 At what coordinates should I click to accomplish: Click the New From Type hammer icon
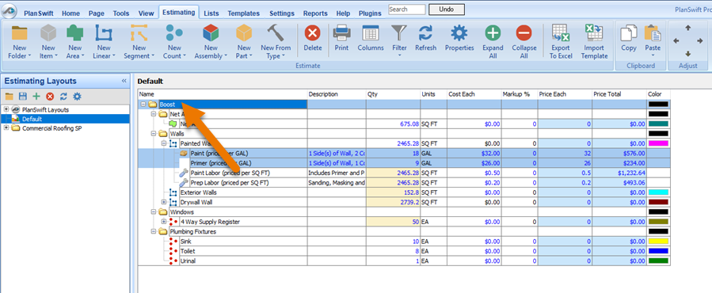point(276,33)
